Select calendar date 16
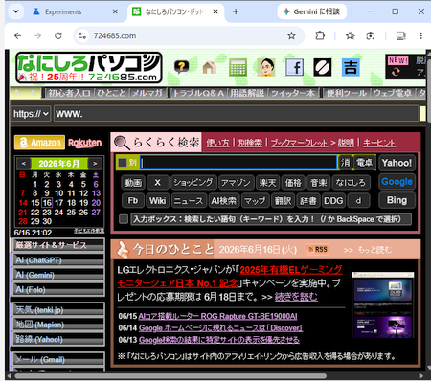The width and height of the screenshot is (431, 381). click(47, 203)
